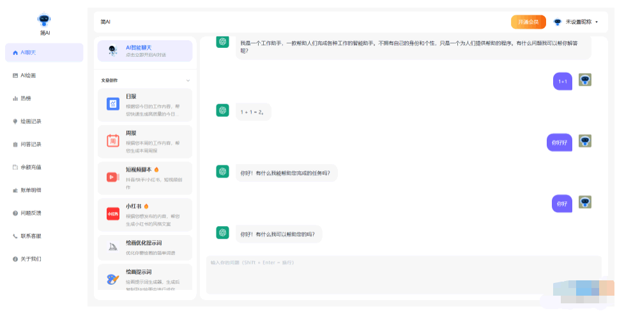
Task: Switch to AI绘画 in the sidebar
Action: point(28,75)
